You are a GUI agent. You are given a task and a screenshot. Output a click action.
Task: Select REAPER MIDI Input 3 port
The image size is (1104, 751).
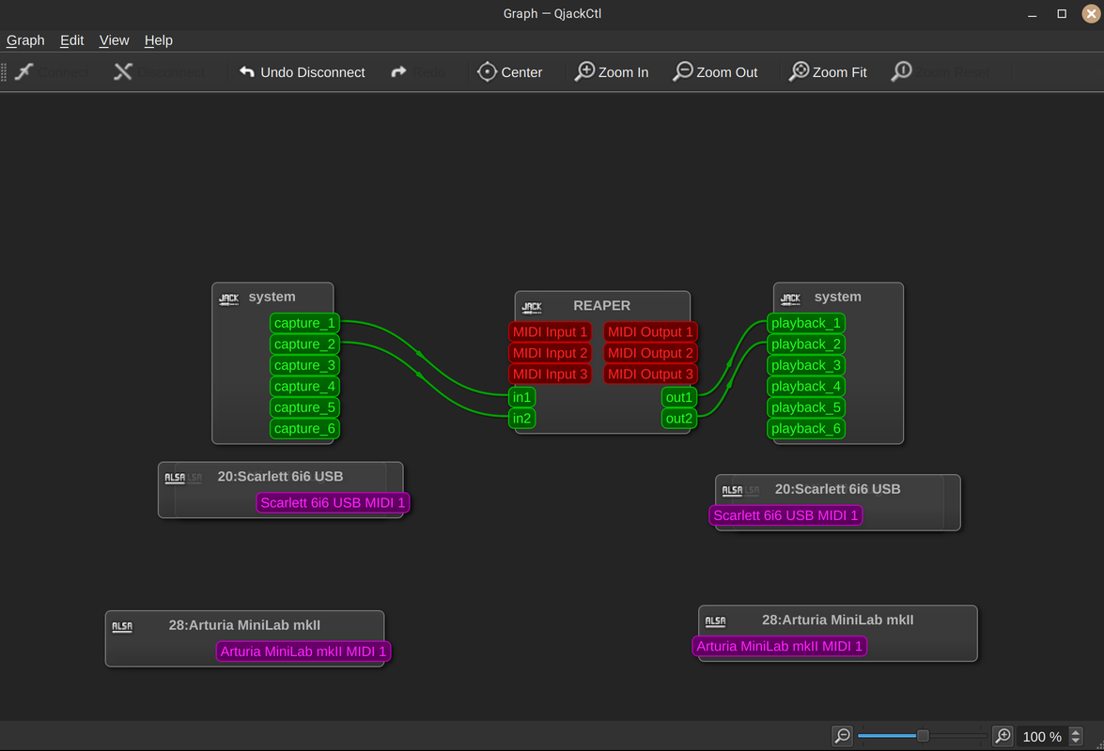click(x=550, y=375)
